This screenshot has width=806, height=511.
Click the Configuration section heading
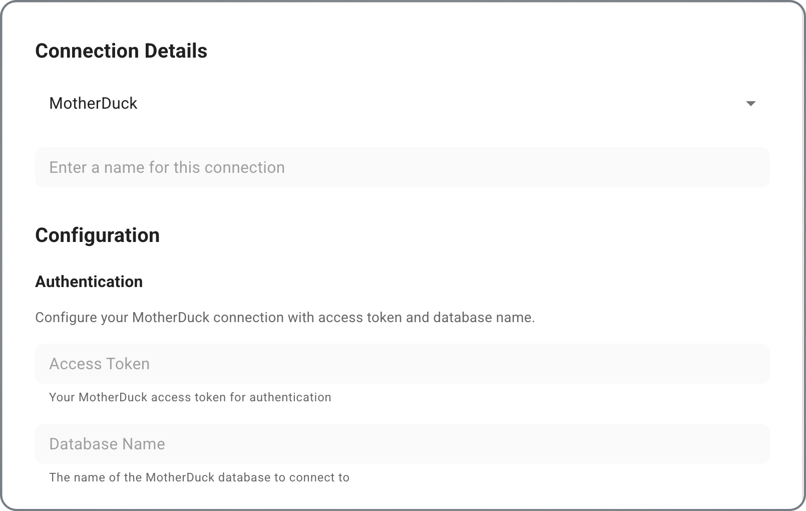pos(97,234)
